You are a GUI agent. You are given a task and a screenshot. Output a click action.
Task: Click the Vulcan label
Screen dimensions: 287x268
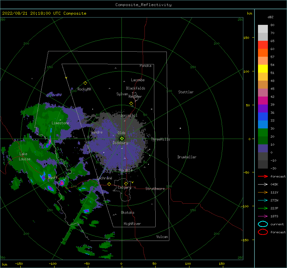[x=162, y=237]
